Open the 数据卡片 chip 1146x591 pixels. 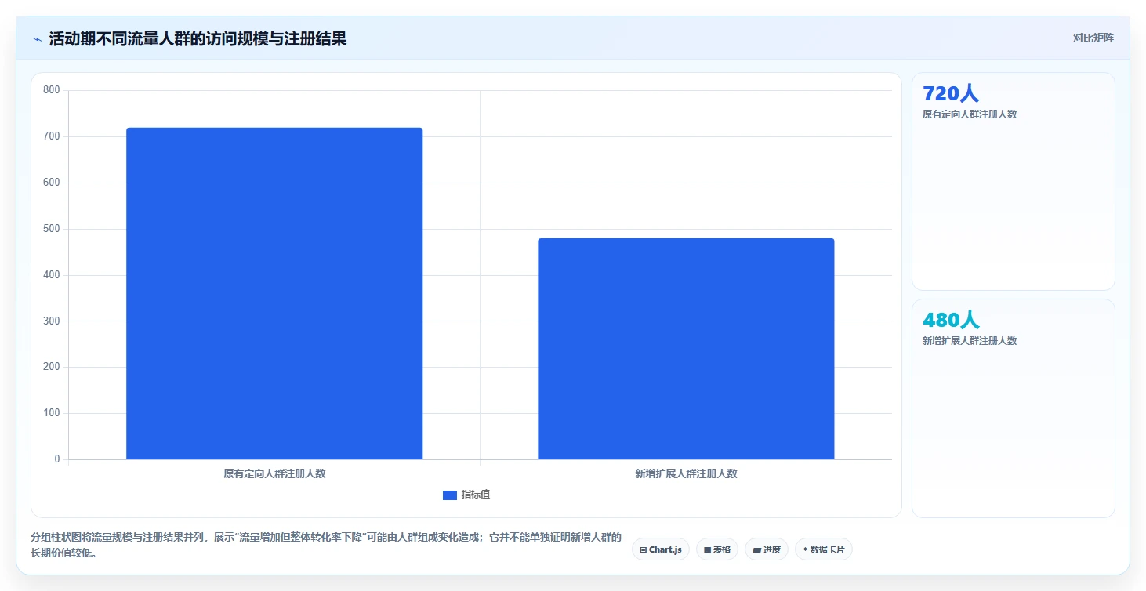coord(823,549)
